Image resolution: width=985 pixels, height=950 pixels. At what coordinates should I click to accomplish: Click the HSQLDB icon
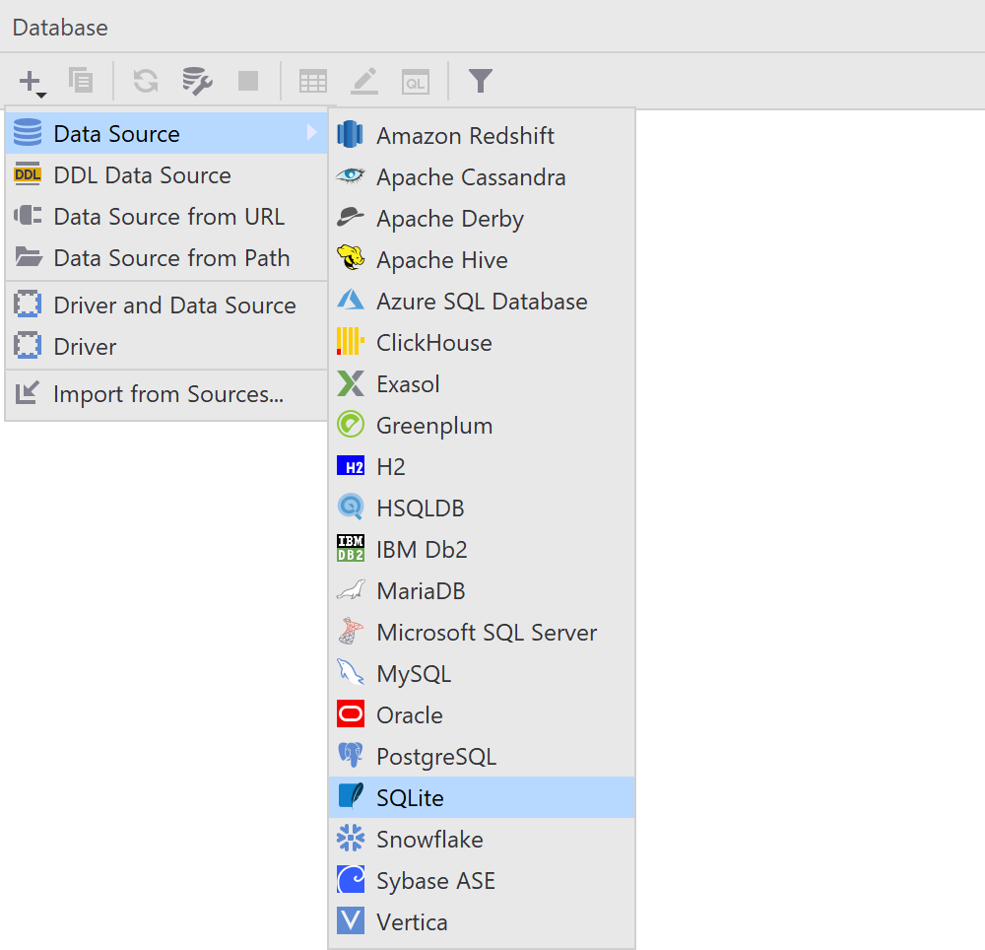click(351, 508)
